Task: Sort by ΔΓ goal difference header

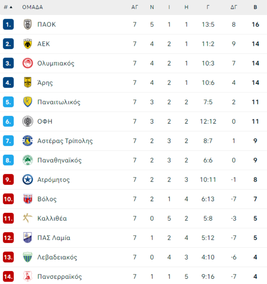Action: pyautogui.click(x=234, y=7)
